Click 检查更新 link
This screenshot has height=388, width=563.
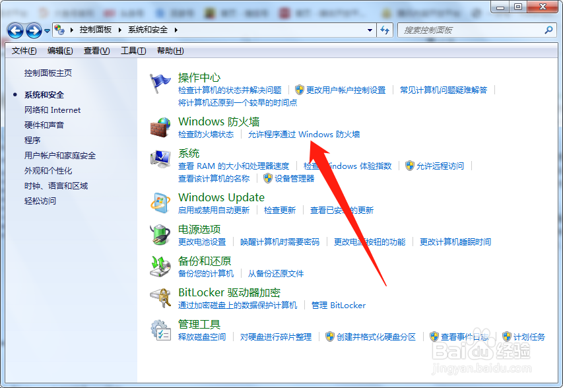pos(280,210)
